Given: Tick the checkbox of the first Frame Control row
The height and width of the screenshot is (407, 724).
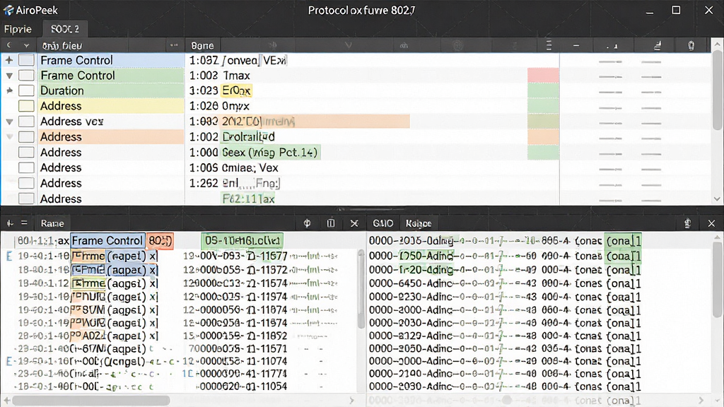Looking at the screenshot, I should pyautogui.click(x=26, y=60).
